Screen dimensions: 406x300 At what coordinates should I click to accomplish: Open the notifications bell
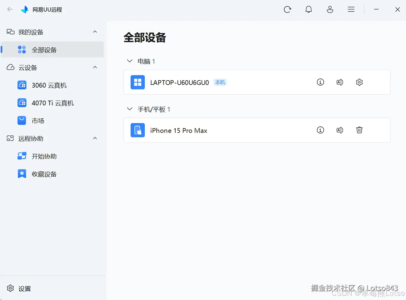(309, 9)
